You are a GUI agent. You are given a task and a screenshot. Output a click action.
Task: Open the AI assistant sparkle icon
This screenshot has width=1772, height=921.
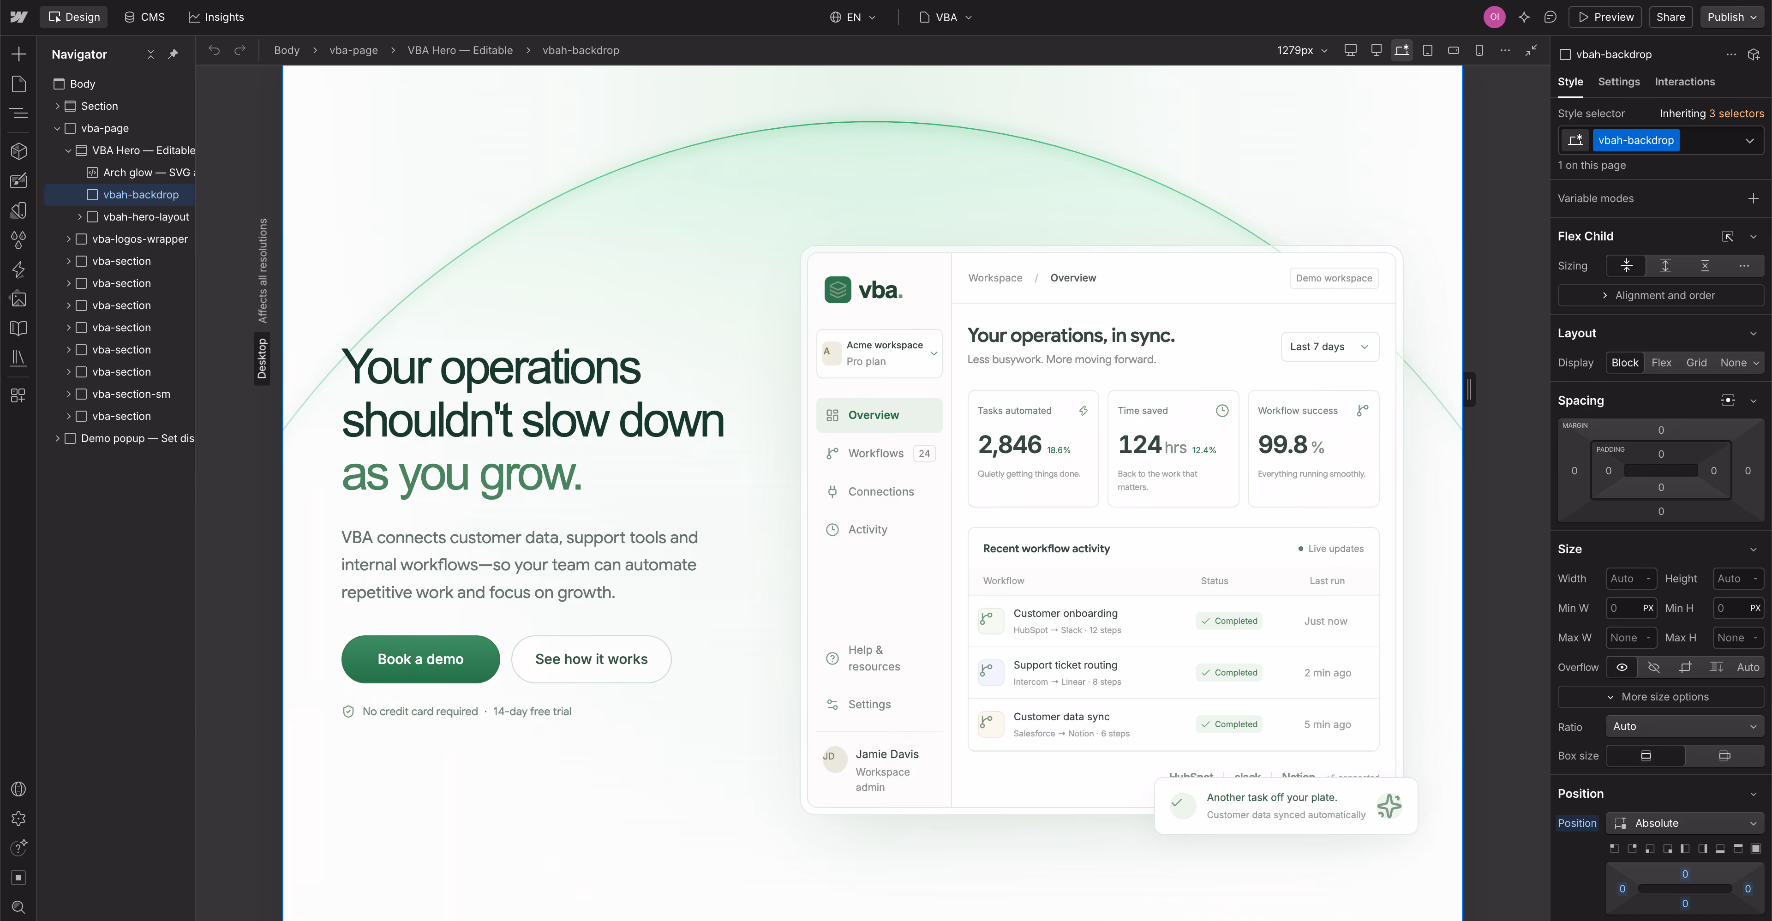click(x=1524, y=17)
